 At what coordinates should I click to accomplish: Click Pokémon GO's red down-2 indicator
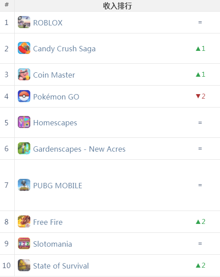(200, 96)
